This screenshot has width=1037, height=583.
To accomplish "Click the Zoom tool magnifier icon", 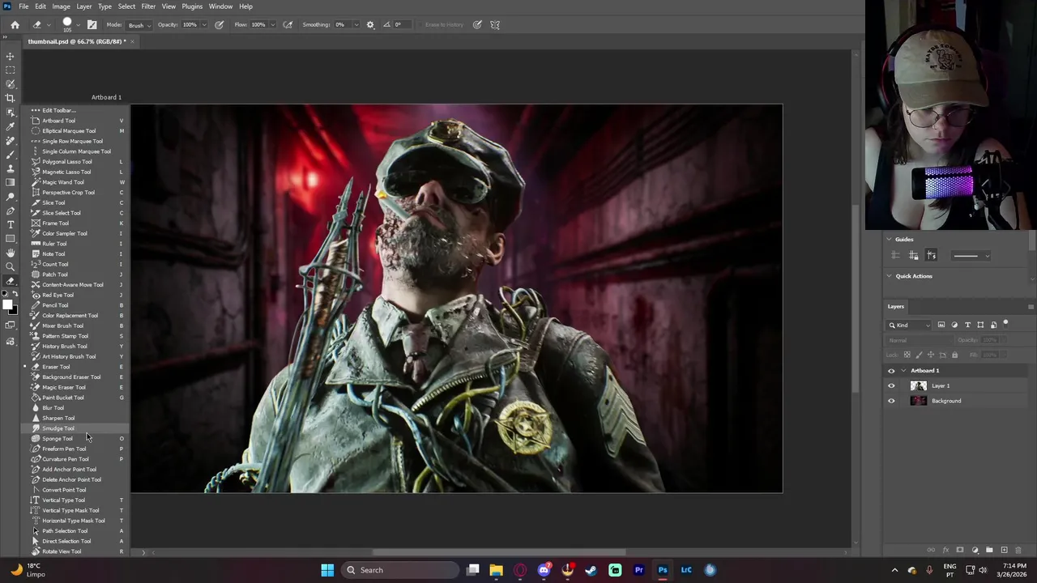I will coord(11,266).
